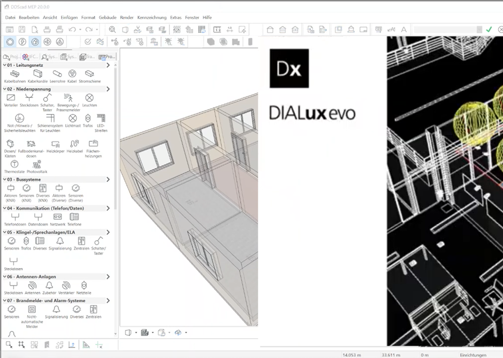Toggle the electrical lightning-bolt discipline button

pyautogui.click(x=23, y=42)
